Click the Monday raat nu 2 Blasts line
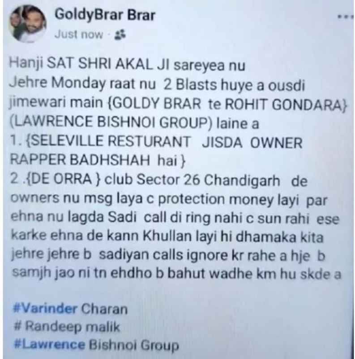This screenshot has height=359, width=355. coord(157,84)
